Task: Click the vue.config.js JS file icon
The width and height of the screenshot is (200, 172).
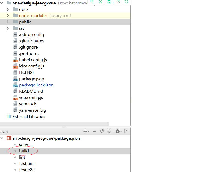Action: point(15,97)
